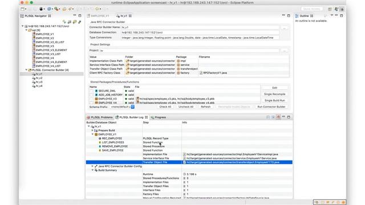Click the Project input field
Image resolution: width=365 pixels, height=205 pixels.
tap(189, 51)
